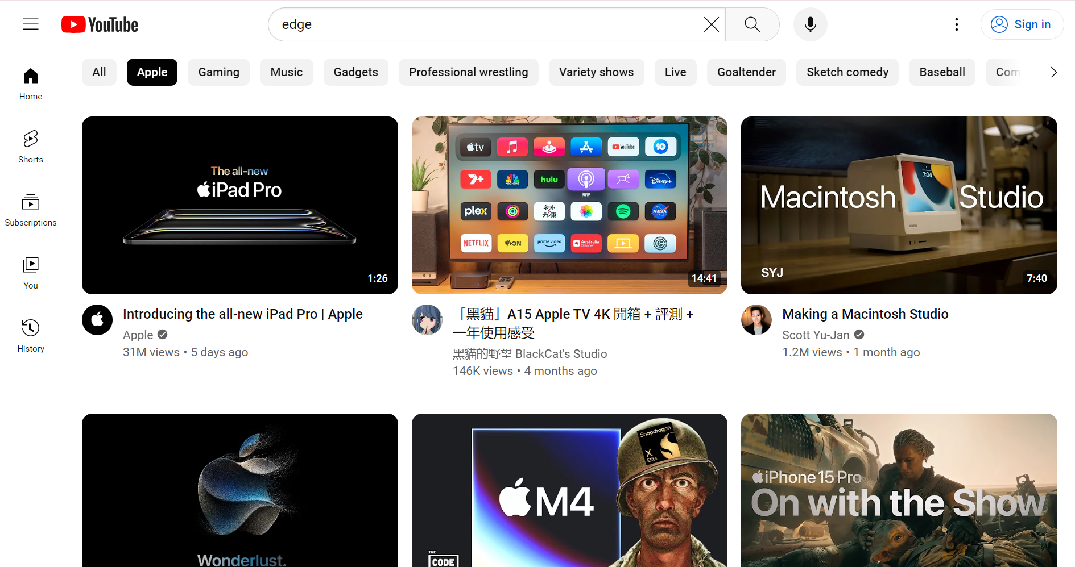Submit search with magnifier button
Image resolution: width=1075 pixels, height=567 pixels.
752,24
